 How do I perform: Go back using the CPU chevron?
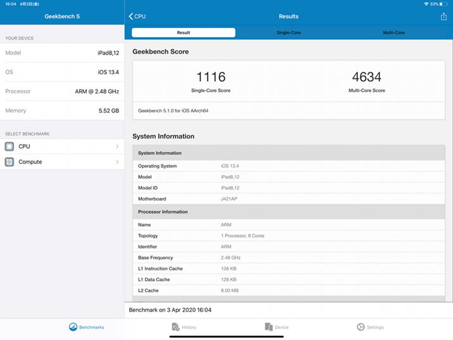(131, 16)
